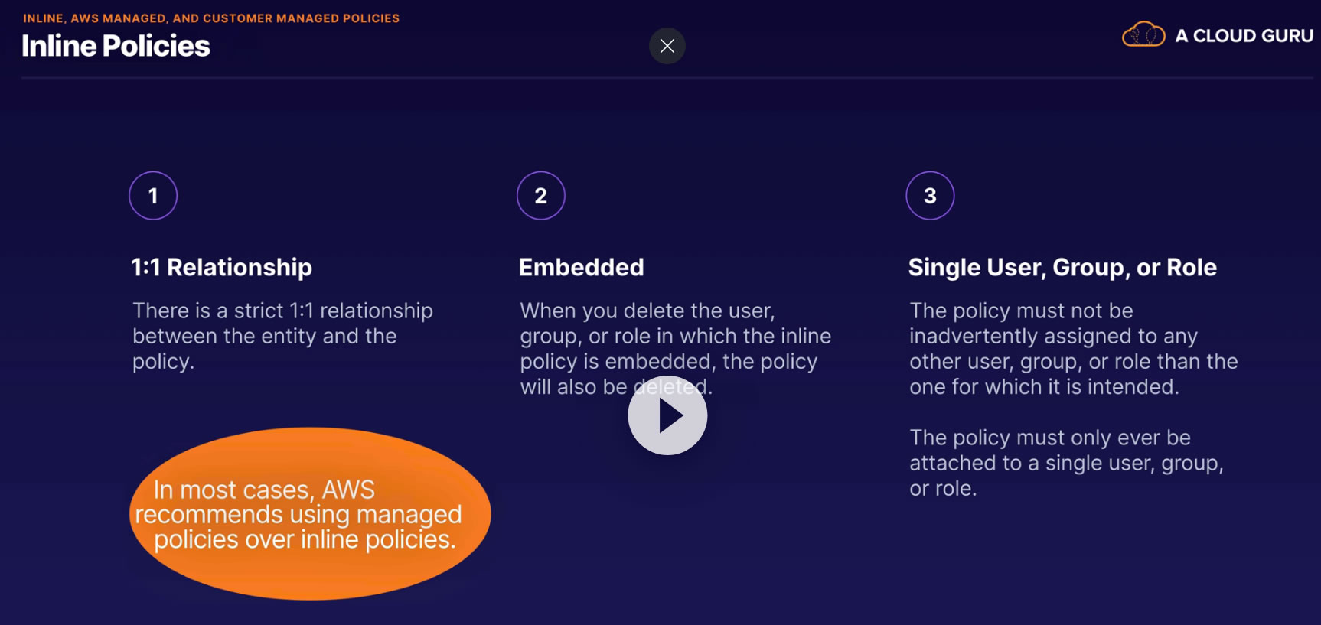Click the Single User, Group, or Role heading
This screenshot has width=1321, height=625.
pos(1062,268)
